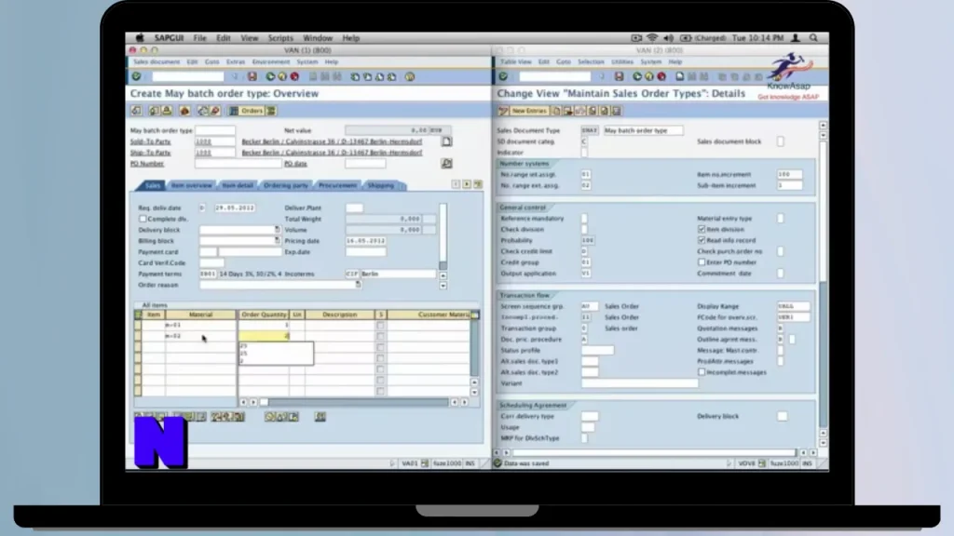Click the items table horizontal scrollbar

click(356, 402)
